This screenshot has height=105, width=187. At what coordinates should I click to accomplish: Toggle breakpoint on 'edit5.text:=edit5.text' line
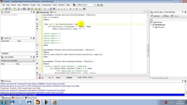pyautogui.click(x=37, y=55)
